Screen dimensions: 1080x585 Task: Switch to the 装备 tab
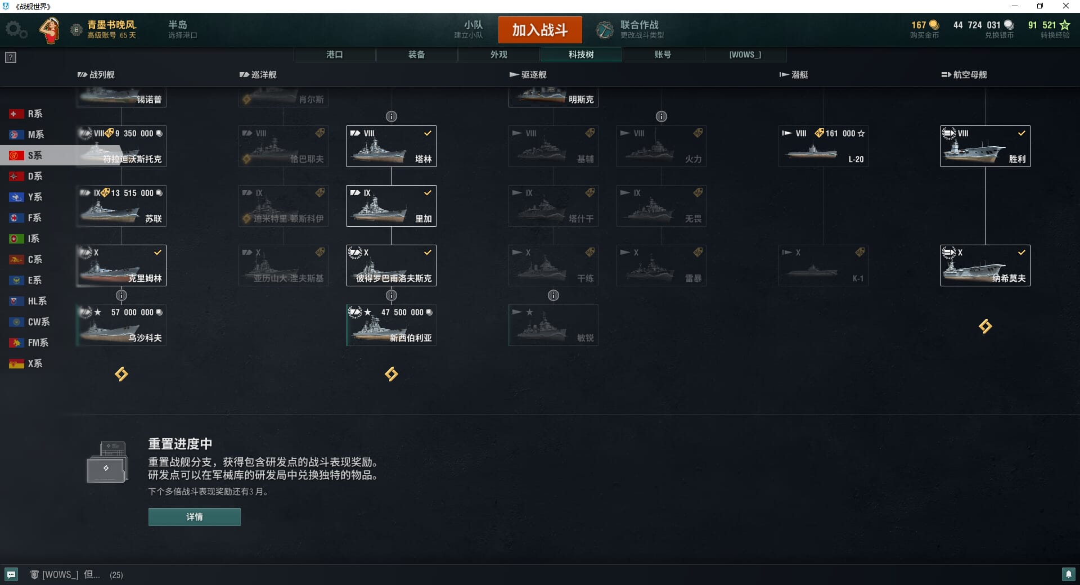click(417, 55)
